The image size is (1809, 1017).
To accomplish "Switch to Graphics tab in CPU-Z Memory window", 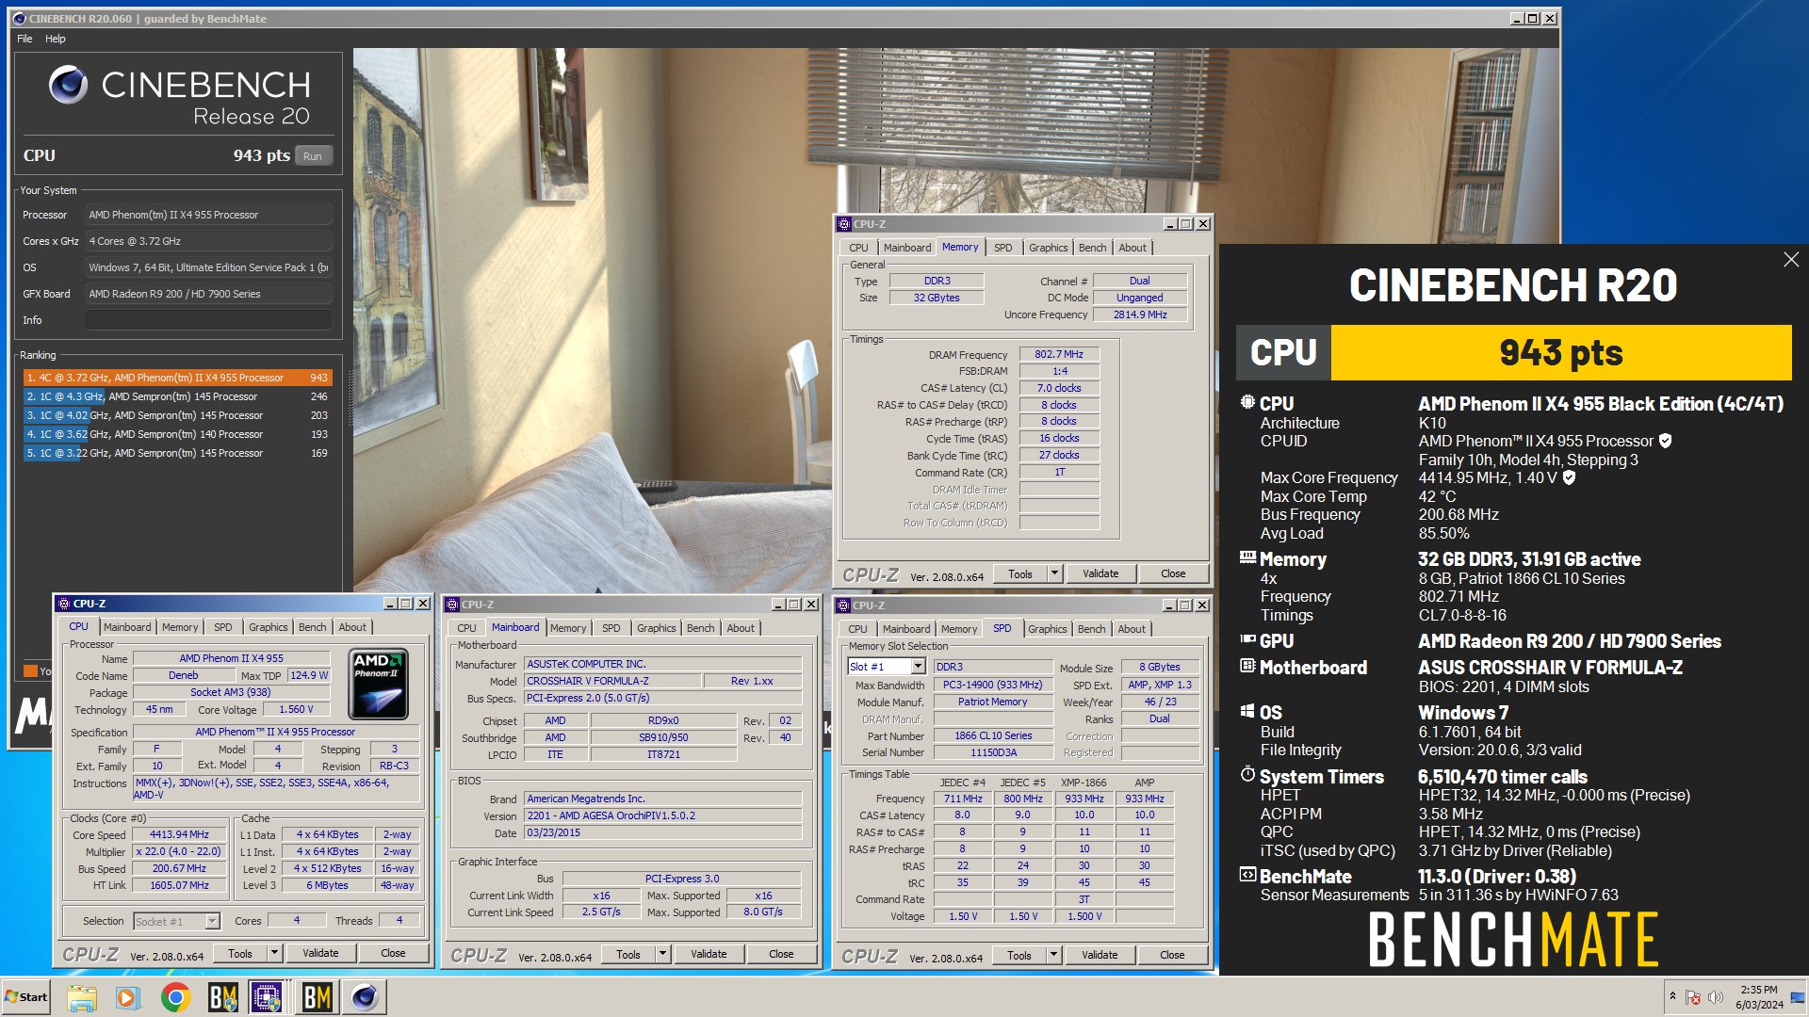I will tap(1048, 248).
